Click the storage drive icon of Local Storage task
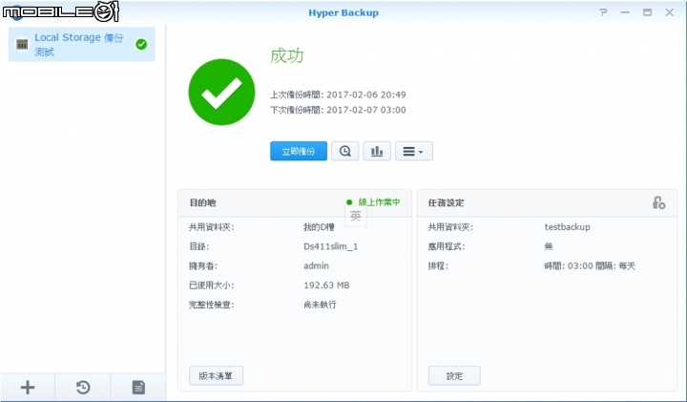This screenshot has width=687, height=402. (x=22, y=44)
